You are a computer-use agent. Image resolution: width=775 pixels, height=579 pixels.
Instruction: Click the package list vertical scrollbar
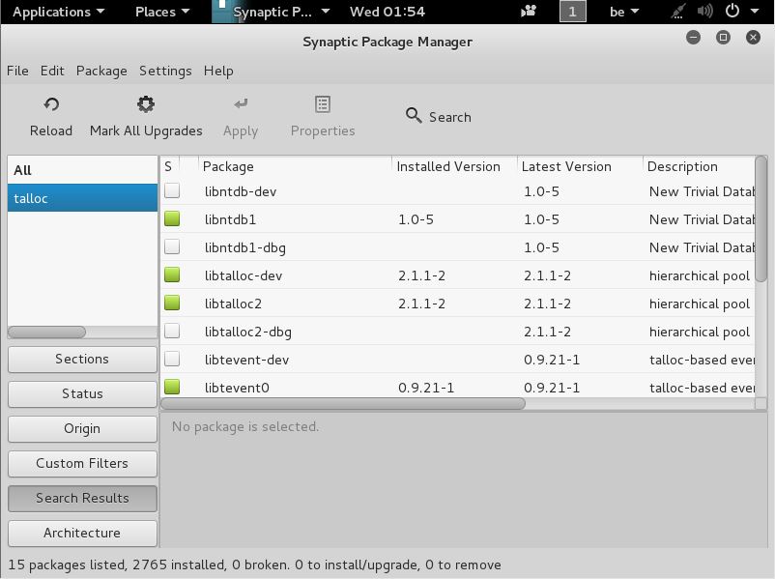[761, 219]
